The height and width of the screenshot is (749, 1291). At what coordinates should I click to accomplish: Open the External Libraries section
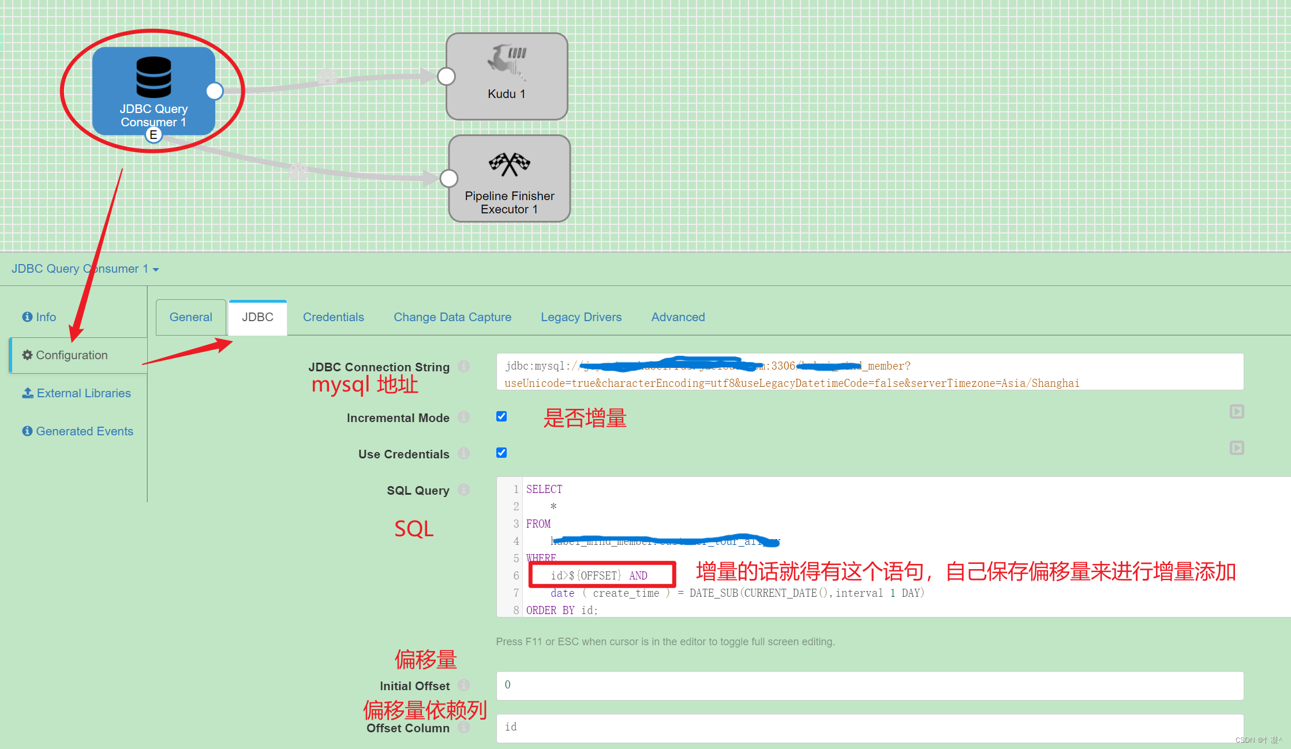click(x=77, y=393)
